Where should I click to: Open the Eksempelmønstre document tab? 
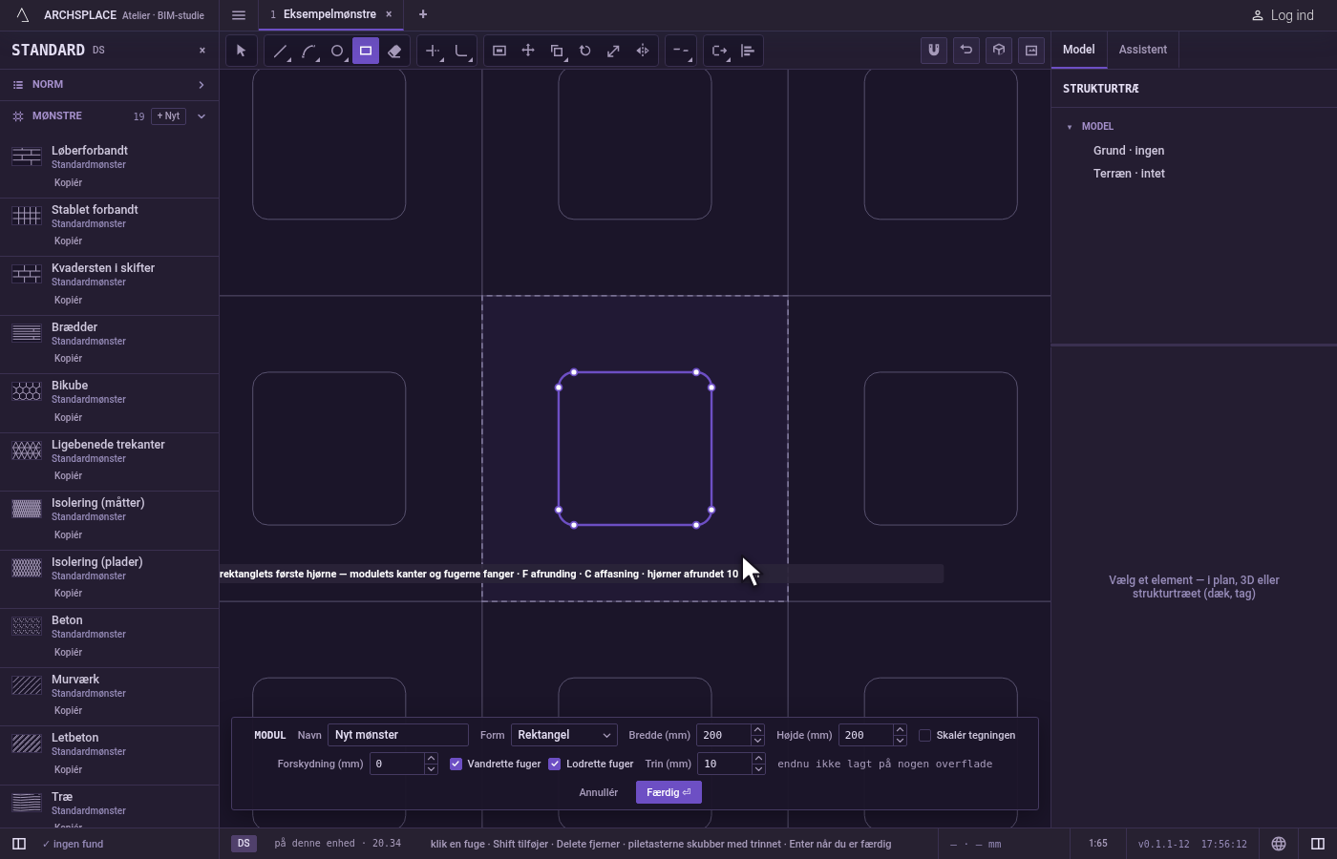point(330,14)
